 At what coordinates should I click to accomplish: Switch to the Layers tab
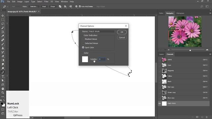click(161, 54)
